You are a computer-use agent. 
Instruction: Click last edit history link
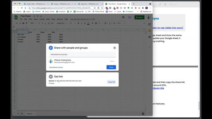pyautogui.click(x=82, y=19)
